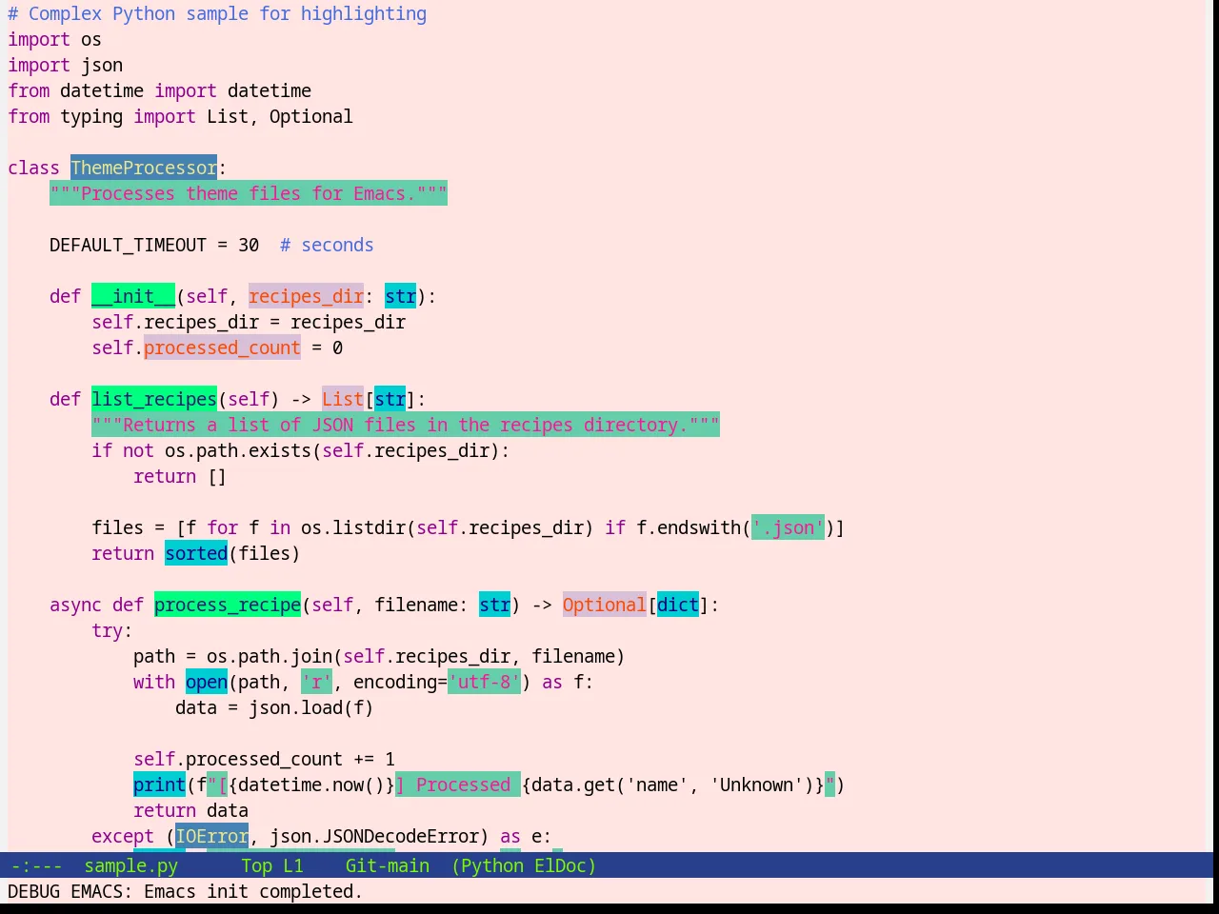Click the ElDoc minor mode indicator
The image size is (1219, 914).
click(x=560, y=865)
